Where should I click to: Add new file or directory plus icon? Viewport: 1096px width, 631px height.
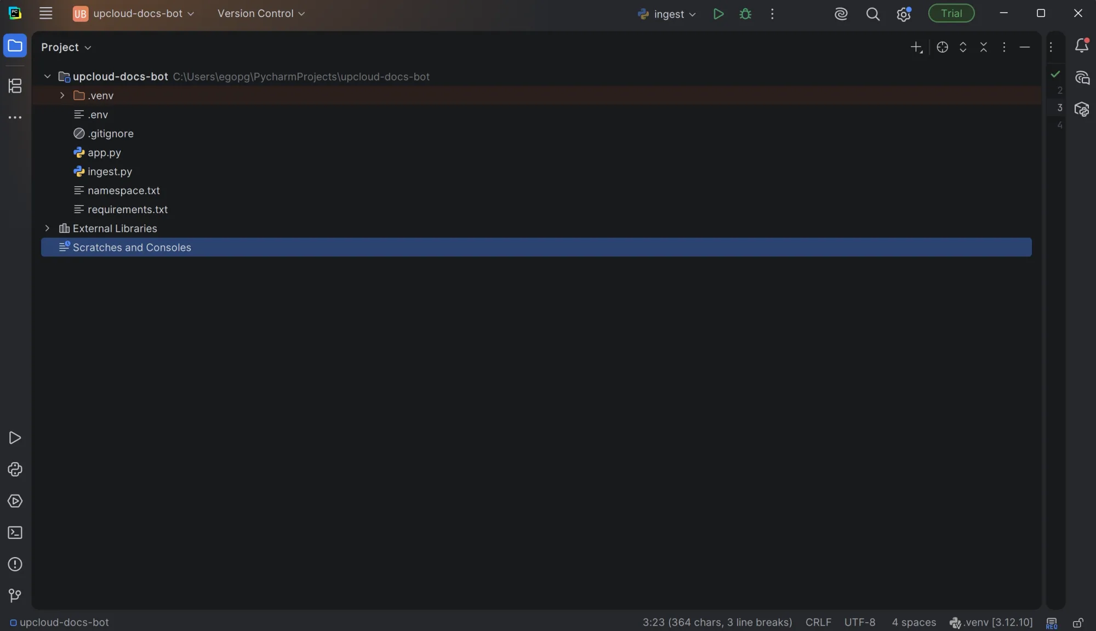point(916,47)
